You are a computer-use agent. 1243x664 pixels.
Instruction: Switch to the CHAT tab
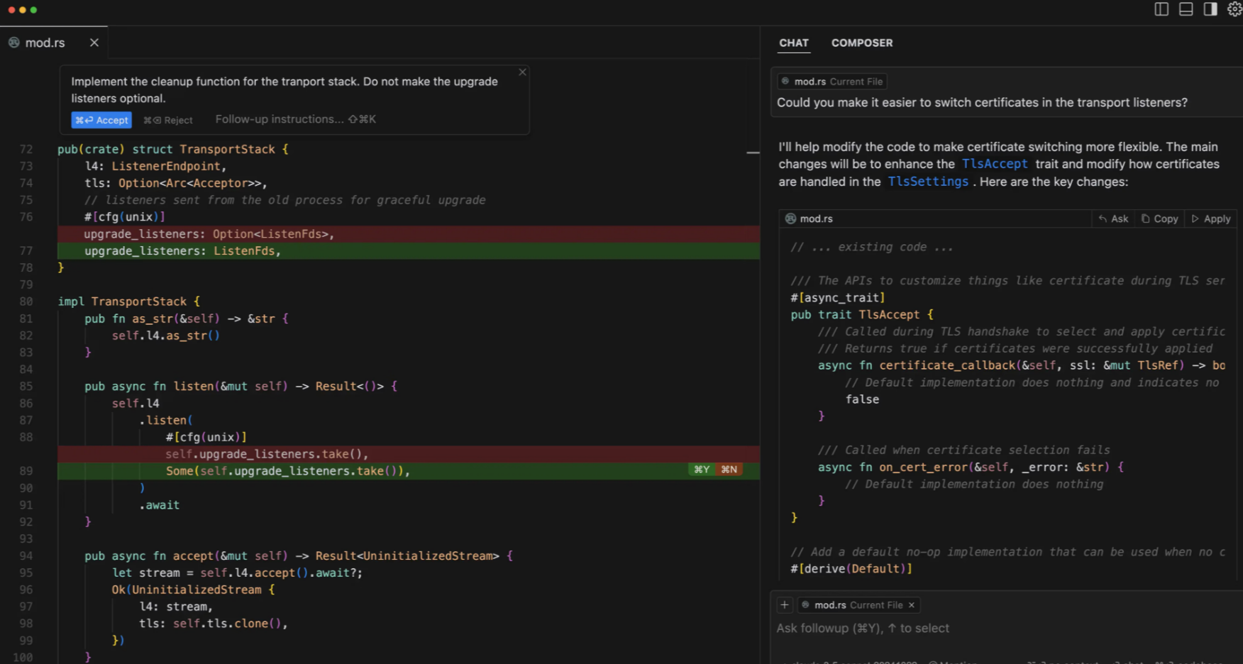coord(794,43)
